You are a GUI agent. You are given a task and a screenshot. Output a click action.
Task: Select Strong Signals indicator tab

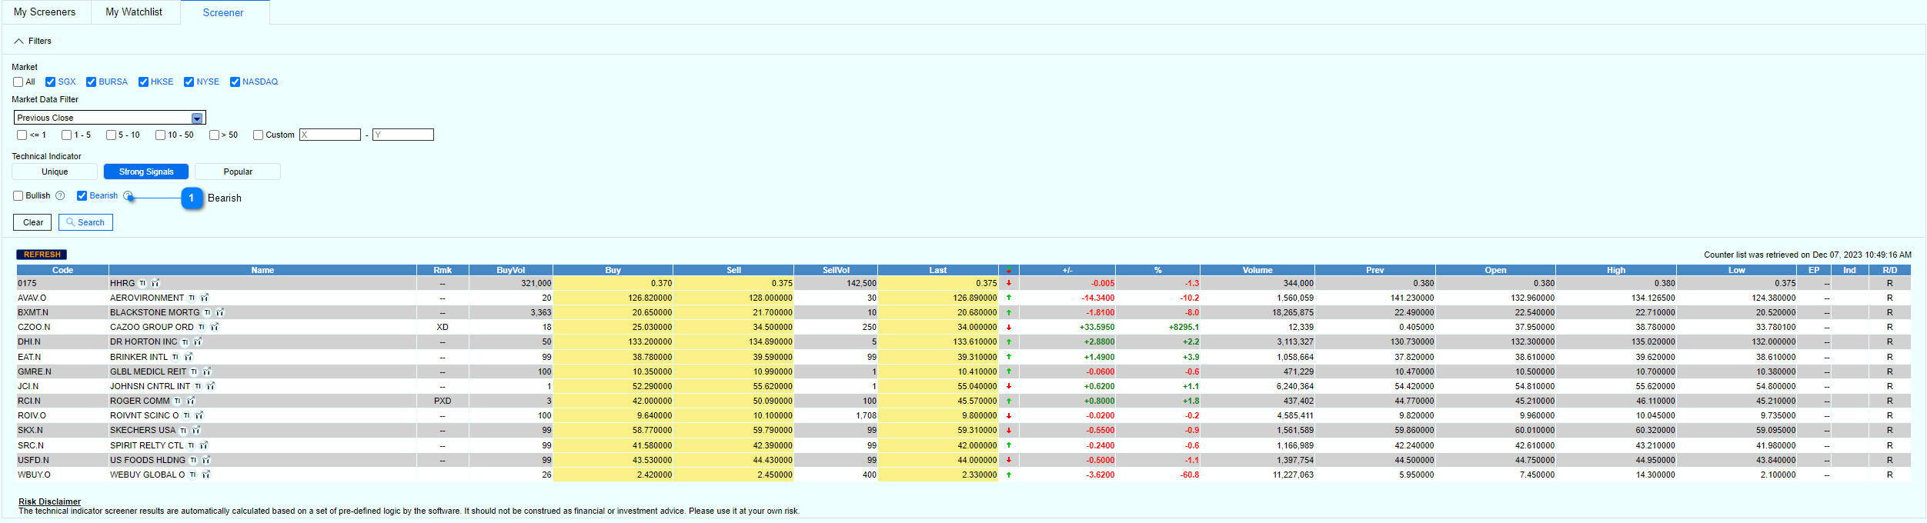(x=146, y=172)
